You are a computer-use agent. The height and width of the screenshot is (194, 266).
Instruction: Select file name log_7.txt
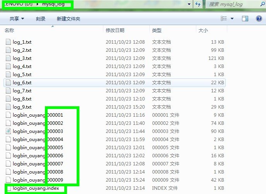22,91
